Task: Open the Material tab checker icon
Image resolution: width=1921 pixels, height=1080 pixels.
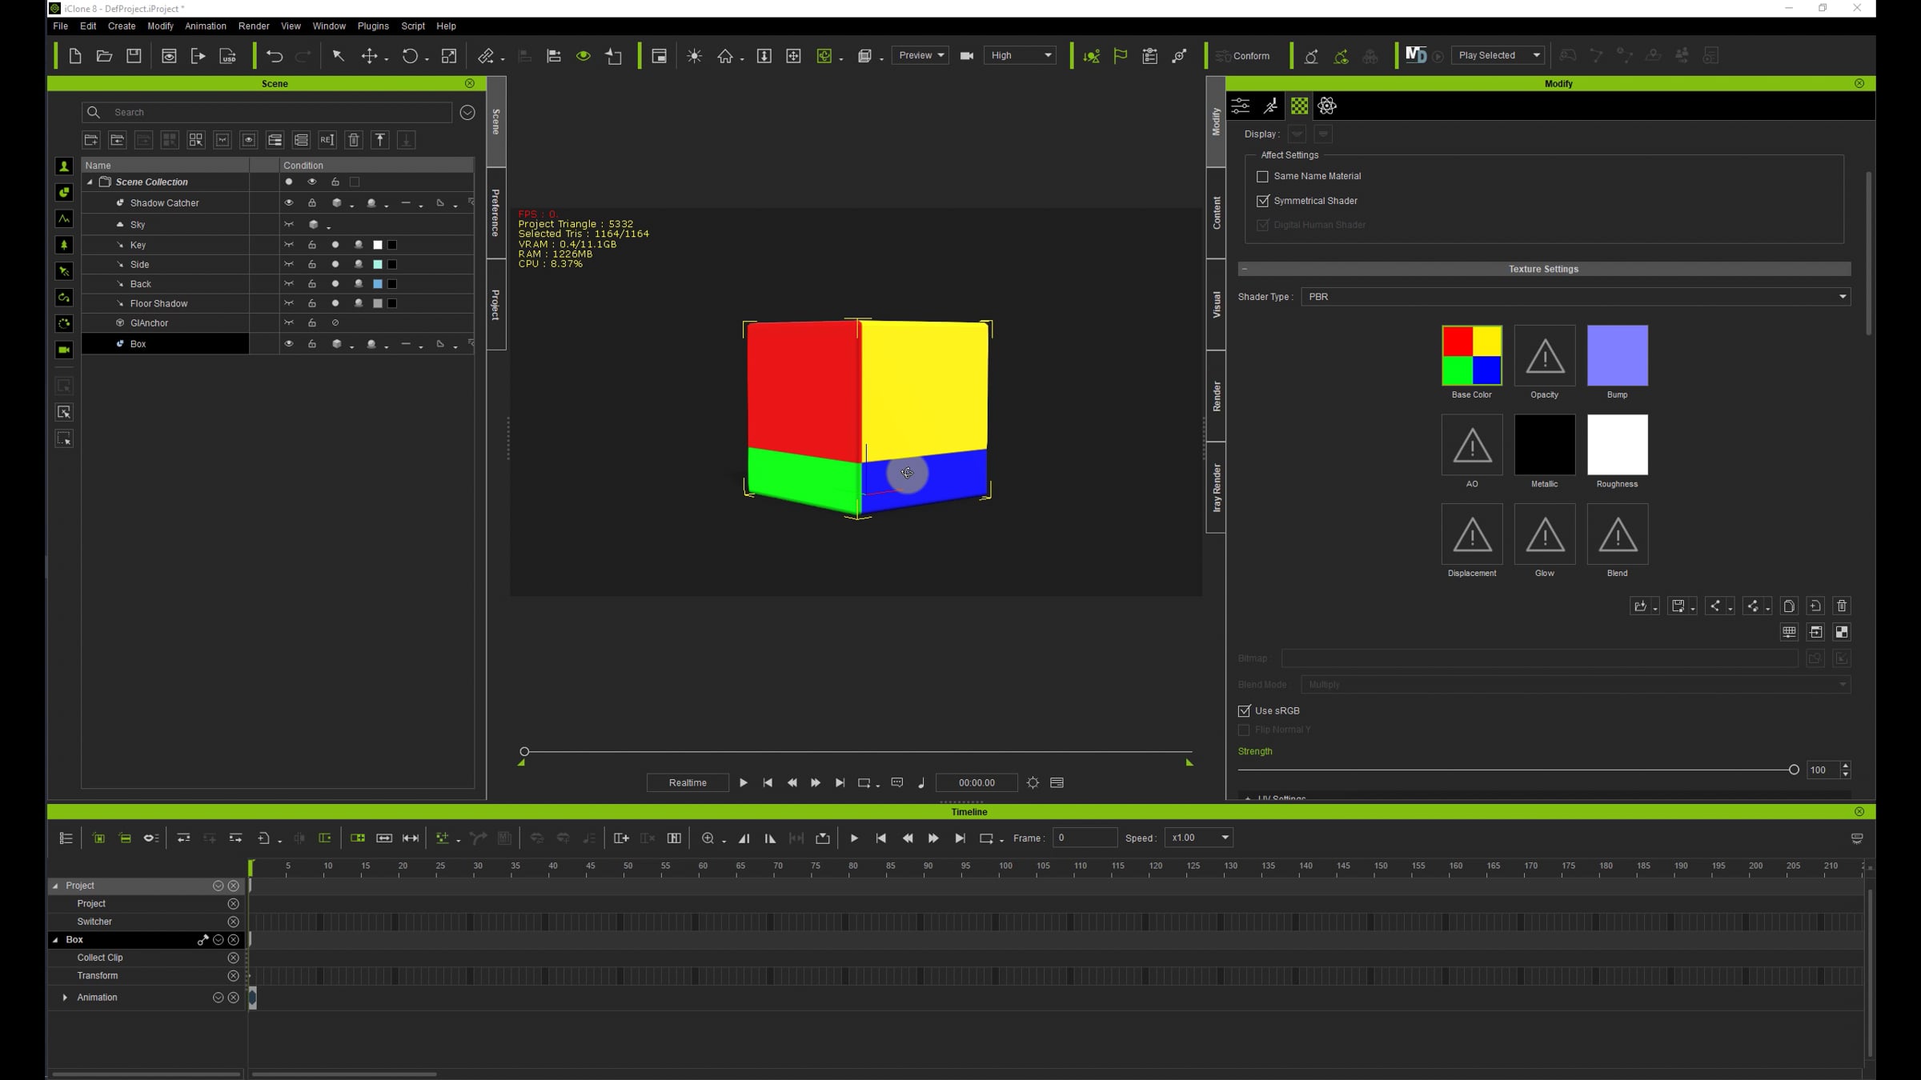Action: (1299, 106)
